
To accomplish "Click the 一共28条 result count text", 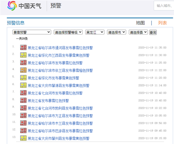I will pyautogui.click(x=22, y=39).
